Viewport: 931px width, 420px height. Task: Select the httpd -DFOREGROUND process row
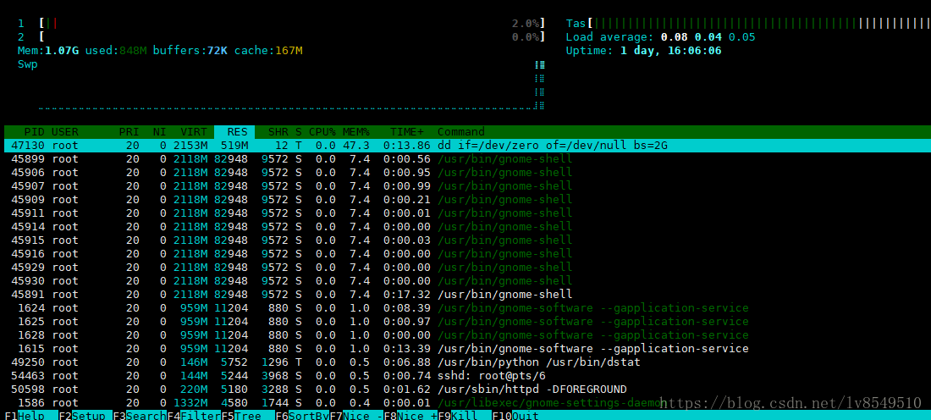point(467,390)
